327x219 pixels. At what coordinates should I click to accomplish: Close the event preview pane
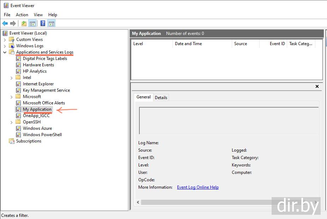click(317, 86)
